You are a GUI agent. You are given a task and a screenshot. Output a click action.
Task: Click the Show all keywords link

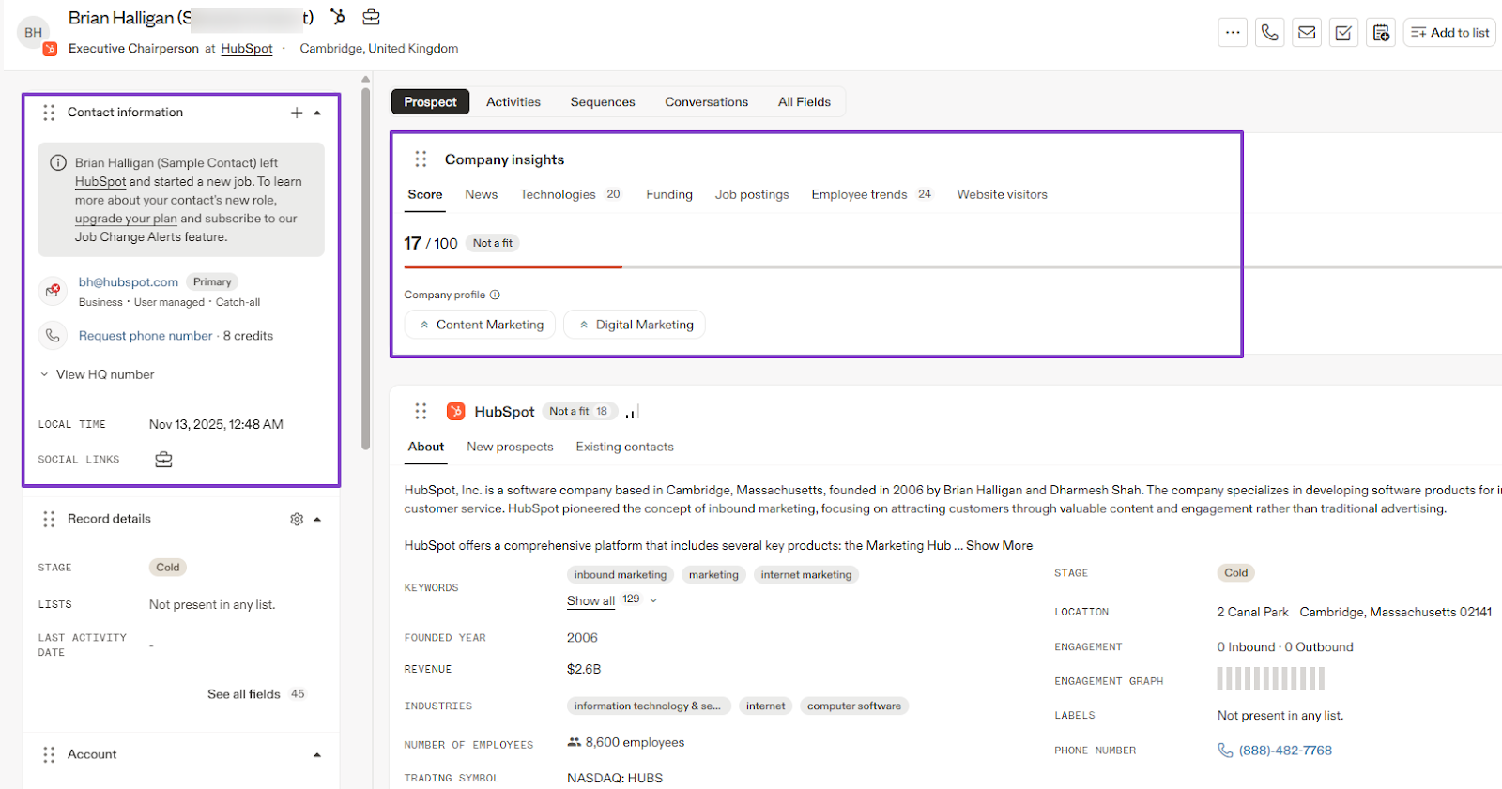[x=590, y=601]
